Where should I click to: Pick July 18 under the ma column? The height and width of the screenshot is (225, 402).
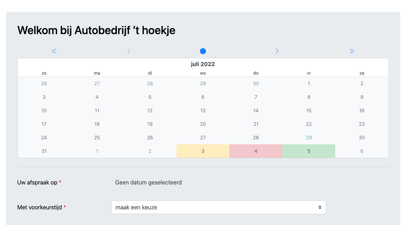tap(97, 124)
